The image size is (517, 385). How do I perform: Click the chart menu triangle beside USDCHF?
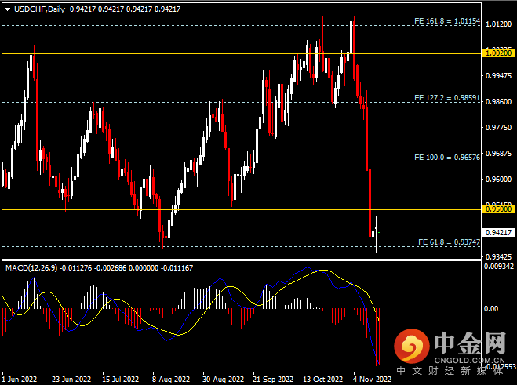(7, 9)
